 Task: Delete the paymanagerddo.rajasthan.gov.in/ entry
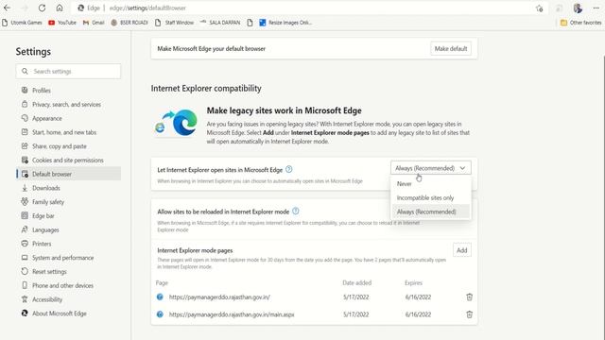click(469, 297)
